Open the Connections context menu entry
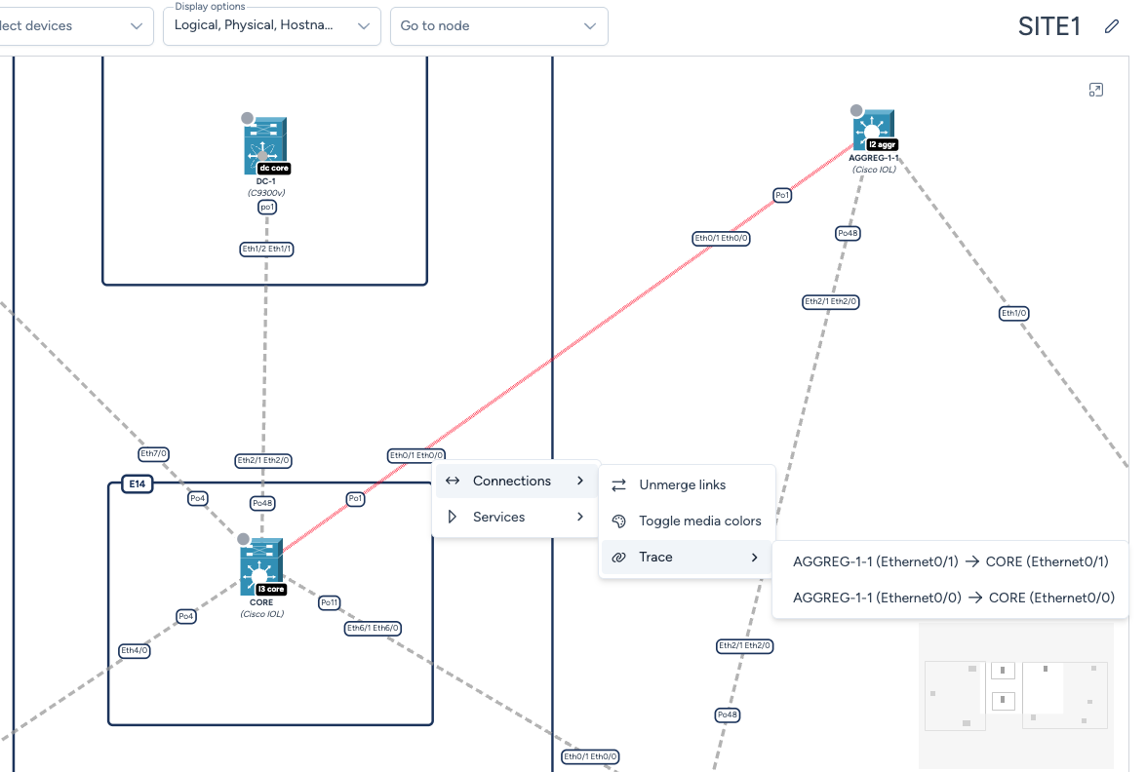The width and height of the screenshot is (1146, 772). tap(515, 481)
